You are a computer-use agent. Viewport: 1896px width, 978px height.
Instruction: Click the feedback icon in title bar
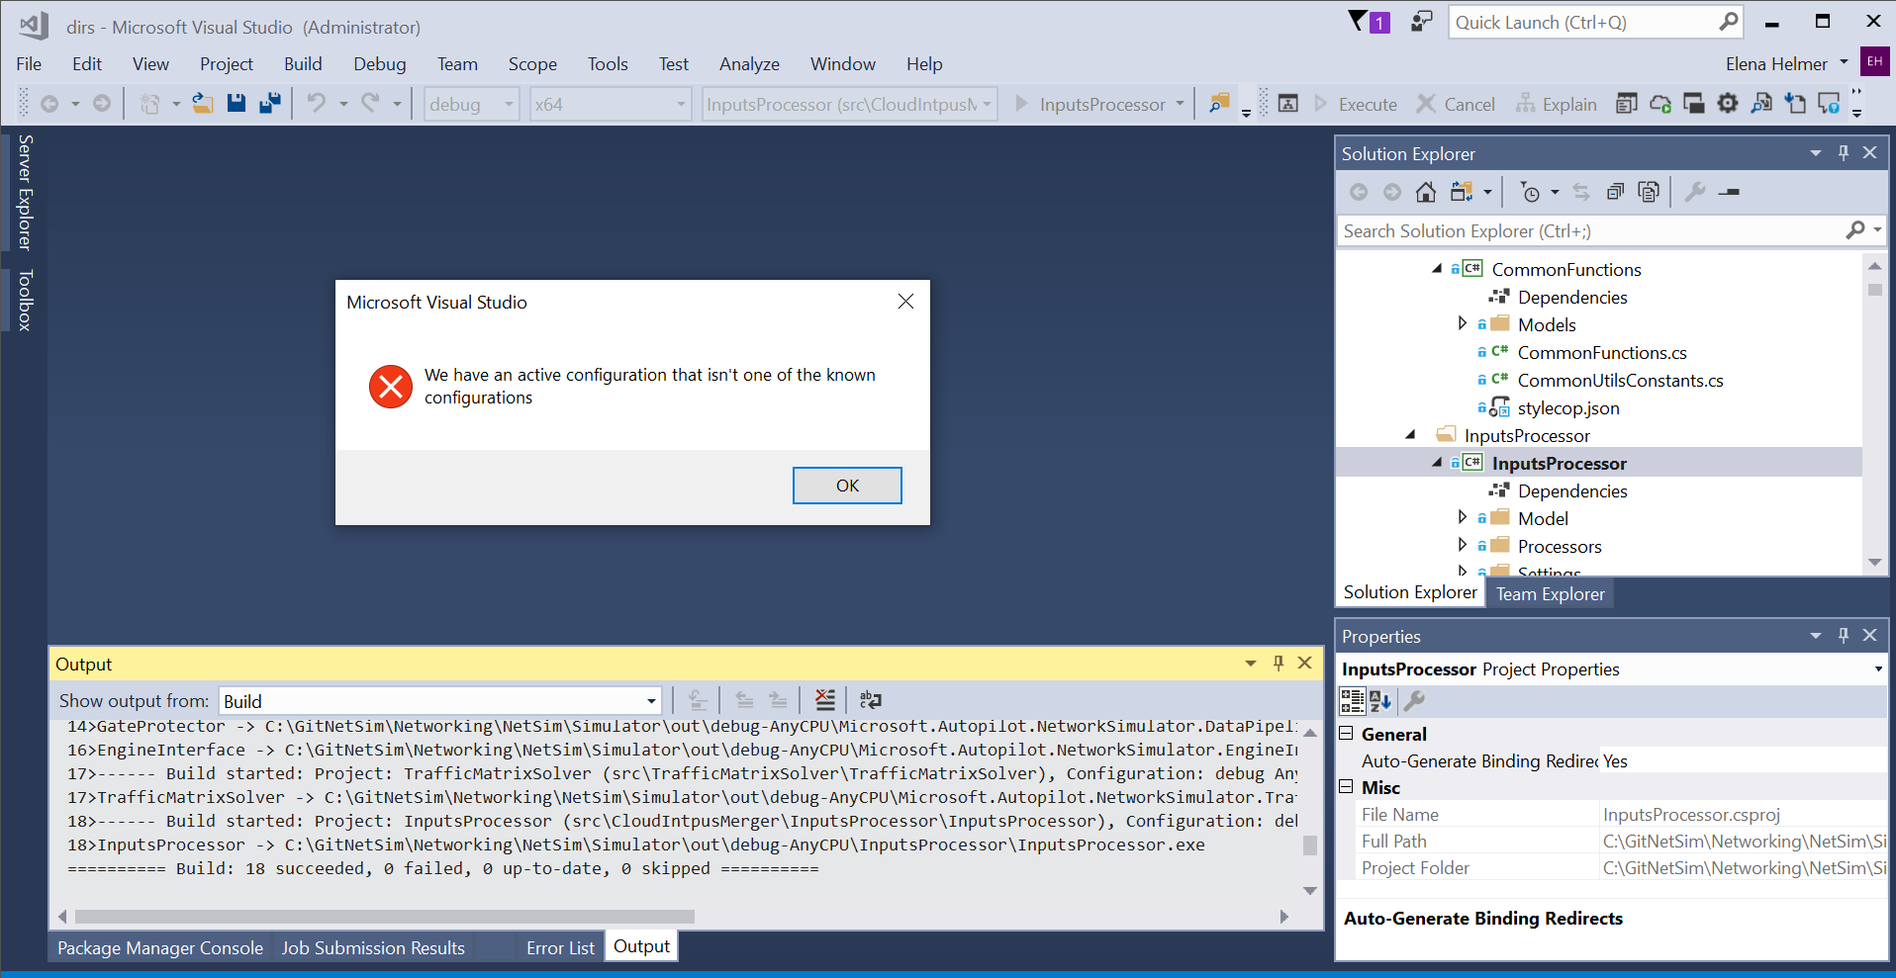[1421, 22]
